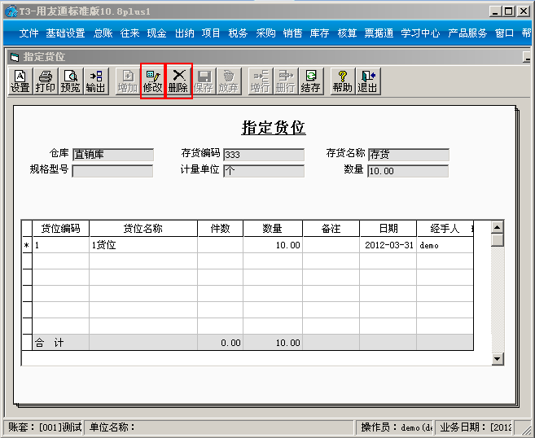The width and height of the screenshot is (535, 438).
Task: Click the empty 规格型号 field
Action: 112,171
